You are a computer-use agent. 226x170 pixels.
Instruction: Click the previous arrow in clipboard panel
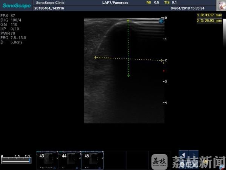pos(183,156)
